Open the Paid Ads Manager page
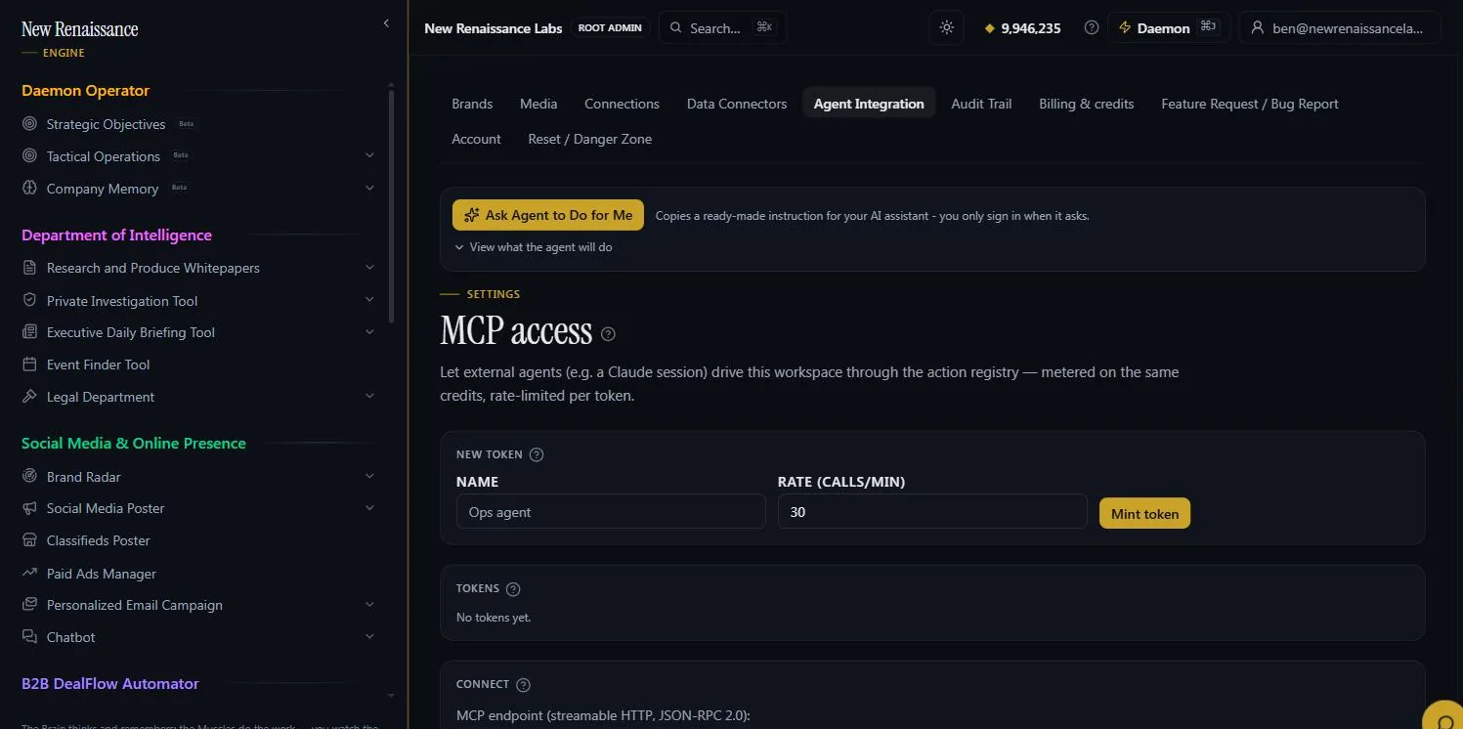 [102, 574]
